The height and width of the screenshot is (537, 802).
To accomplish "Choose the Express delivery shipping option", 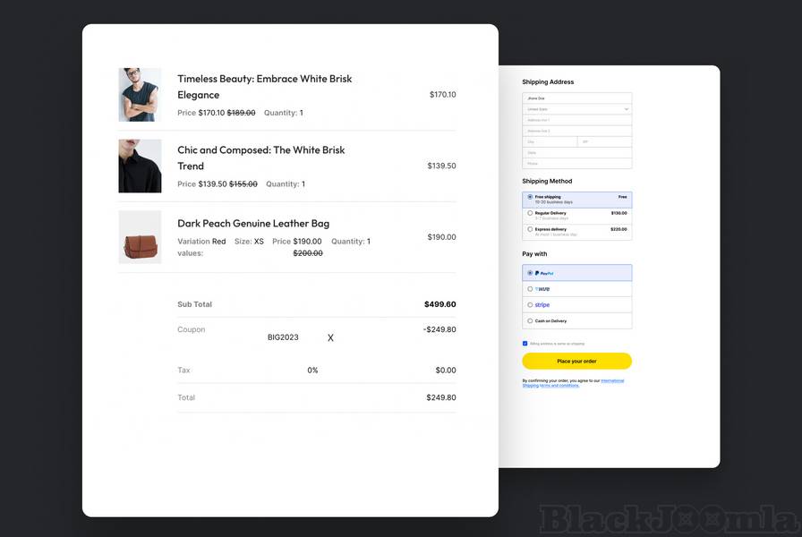I will (x=530, y=229).
